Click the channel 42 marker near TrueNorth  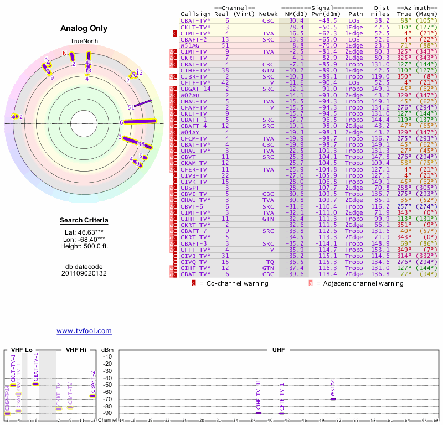89,56
